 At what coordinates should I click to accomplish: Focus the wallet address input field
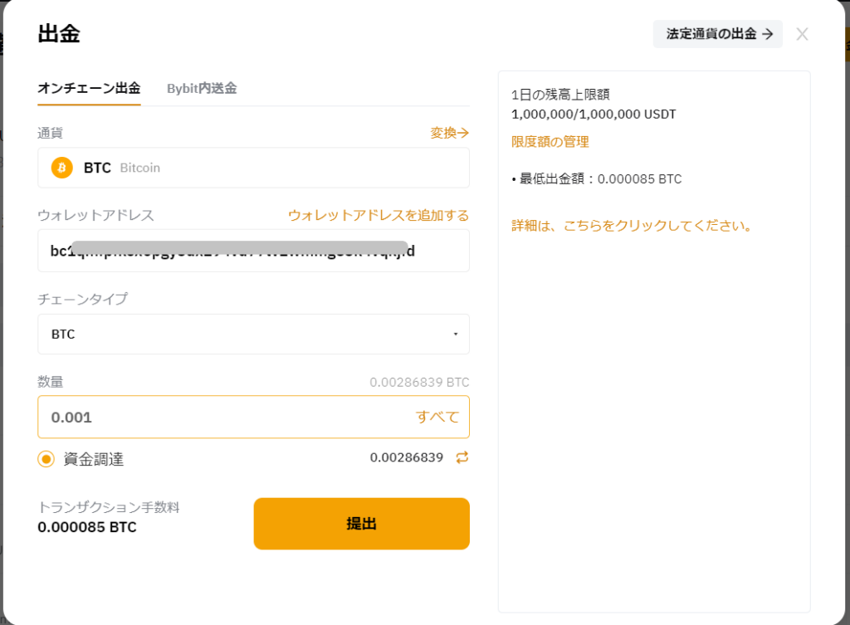pyautogui.click(x=253, y=251)
